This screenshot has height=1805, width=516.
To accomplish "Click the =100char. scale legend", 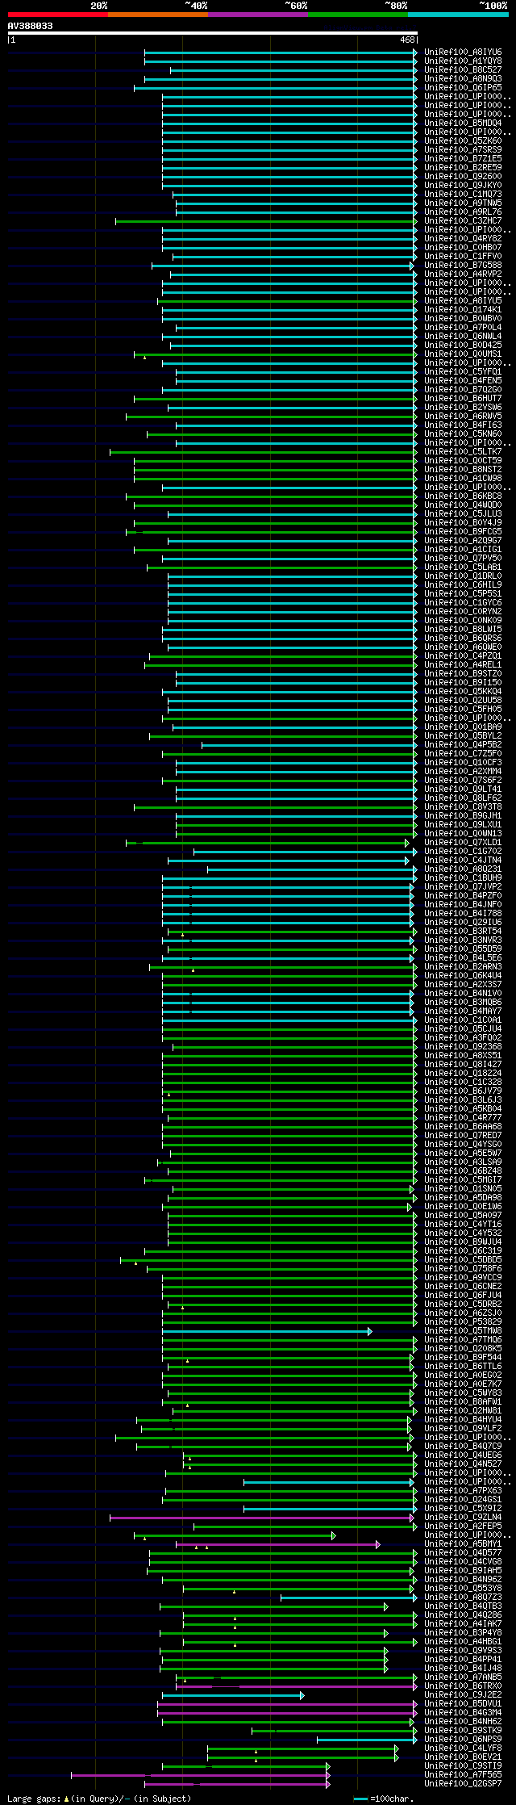I will pyautogui.click(x=384, y=1799).
